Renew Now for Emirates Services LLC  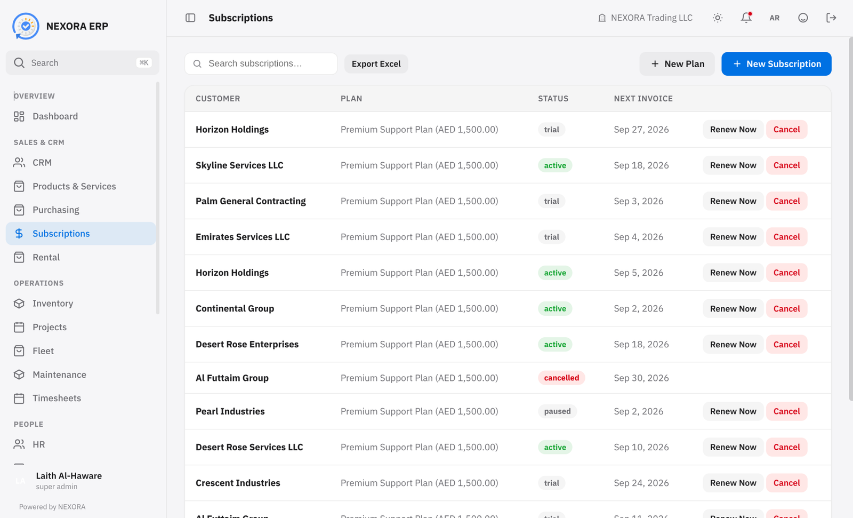[733, 237]
